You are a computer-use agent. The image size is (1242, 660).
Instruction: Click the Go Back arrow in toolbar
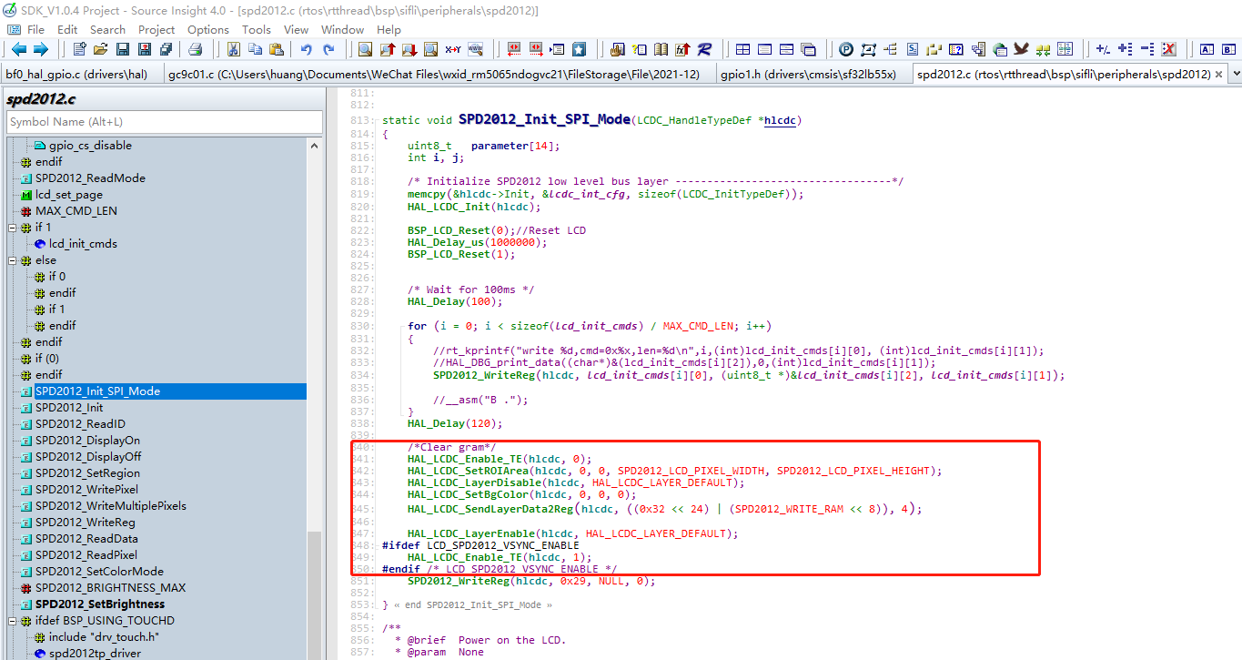click(18, 49)
